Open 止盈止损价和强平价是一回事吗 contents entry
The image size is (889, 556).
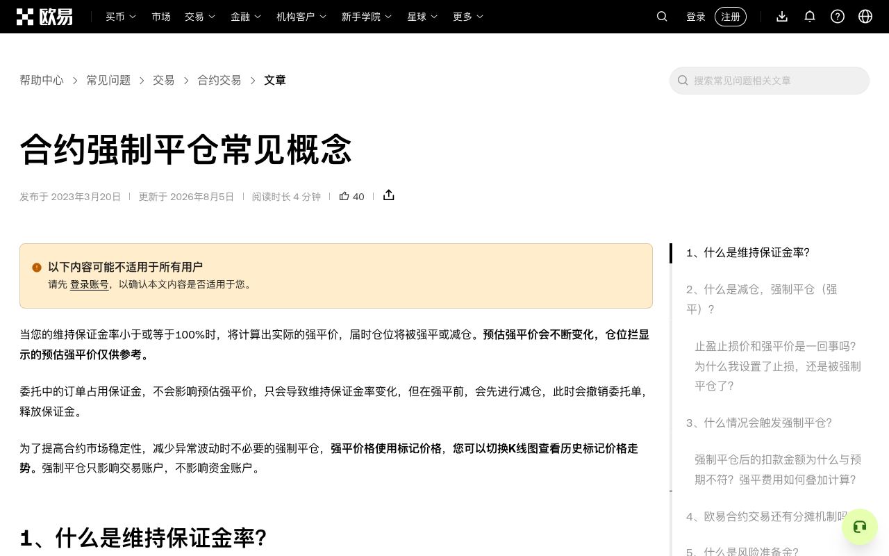[778, 366]
